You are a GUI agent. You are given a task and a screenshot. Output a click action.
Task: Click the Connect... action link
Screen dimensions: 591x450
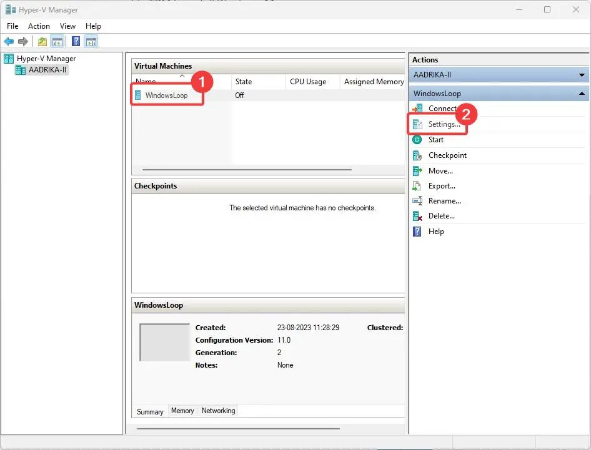tap(442, 109)
